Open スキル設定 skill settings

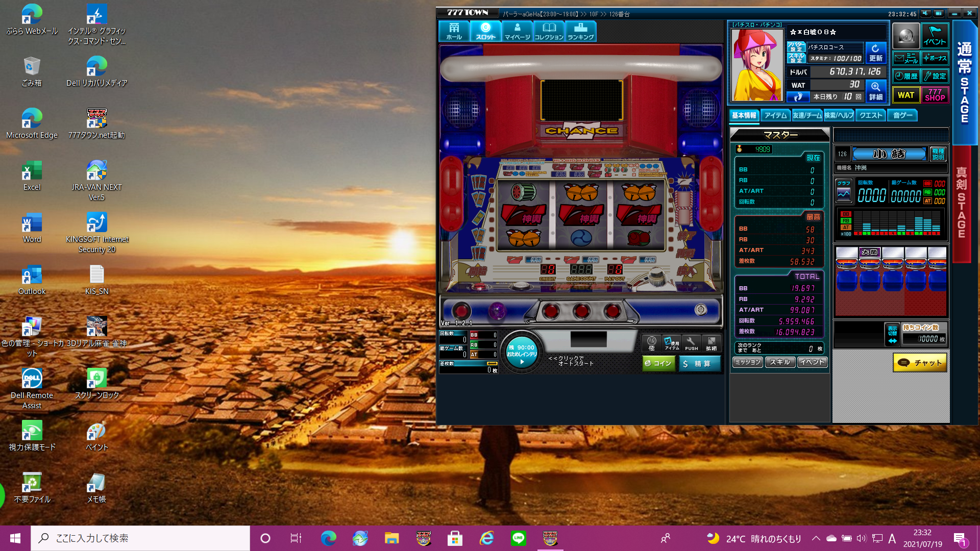tap(796, 58)
